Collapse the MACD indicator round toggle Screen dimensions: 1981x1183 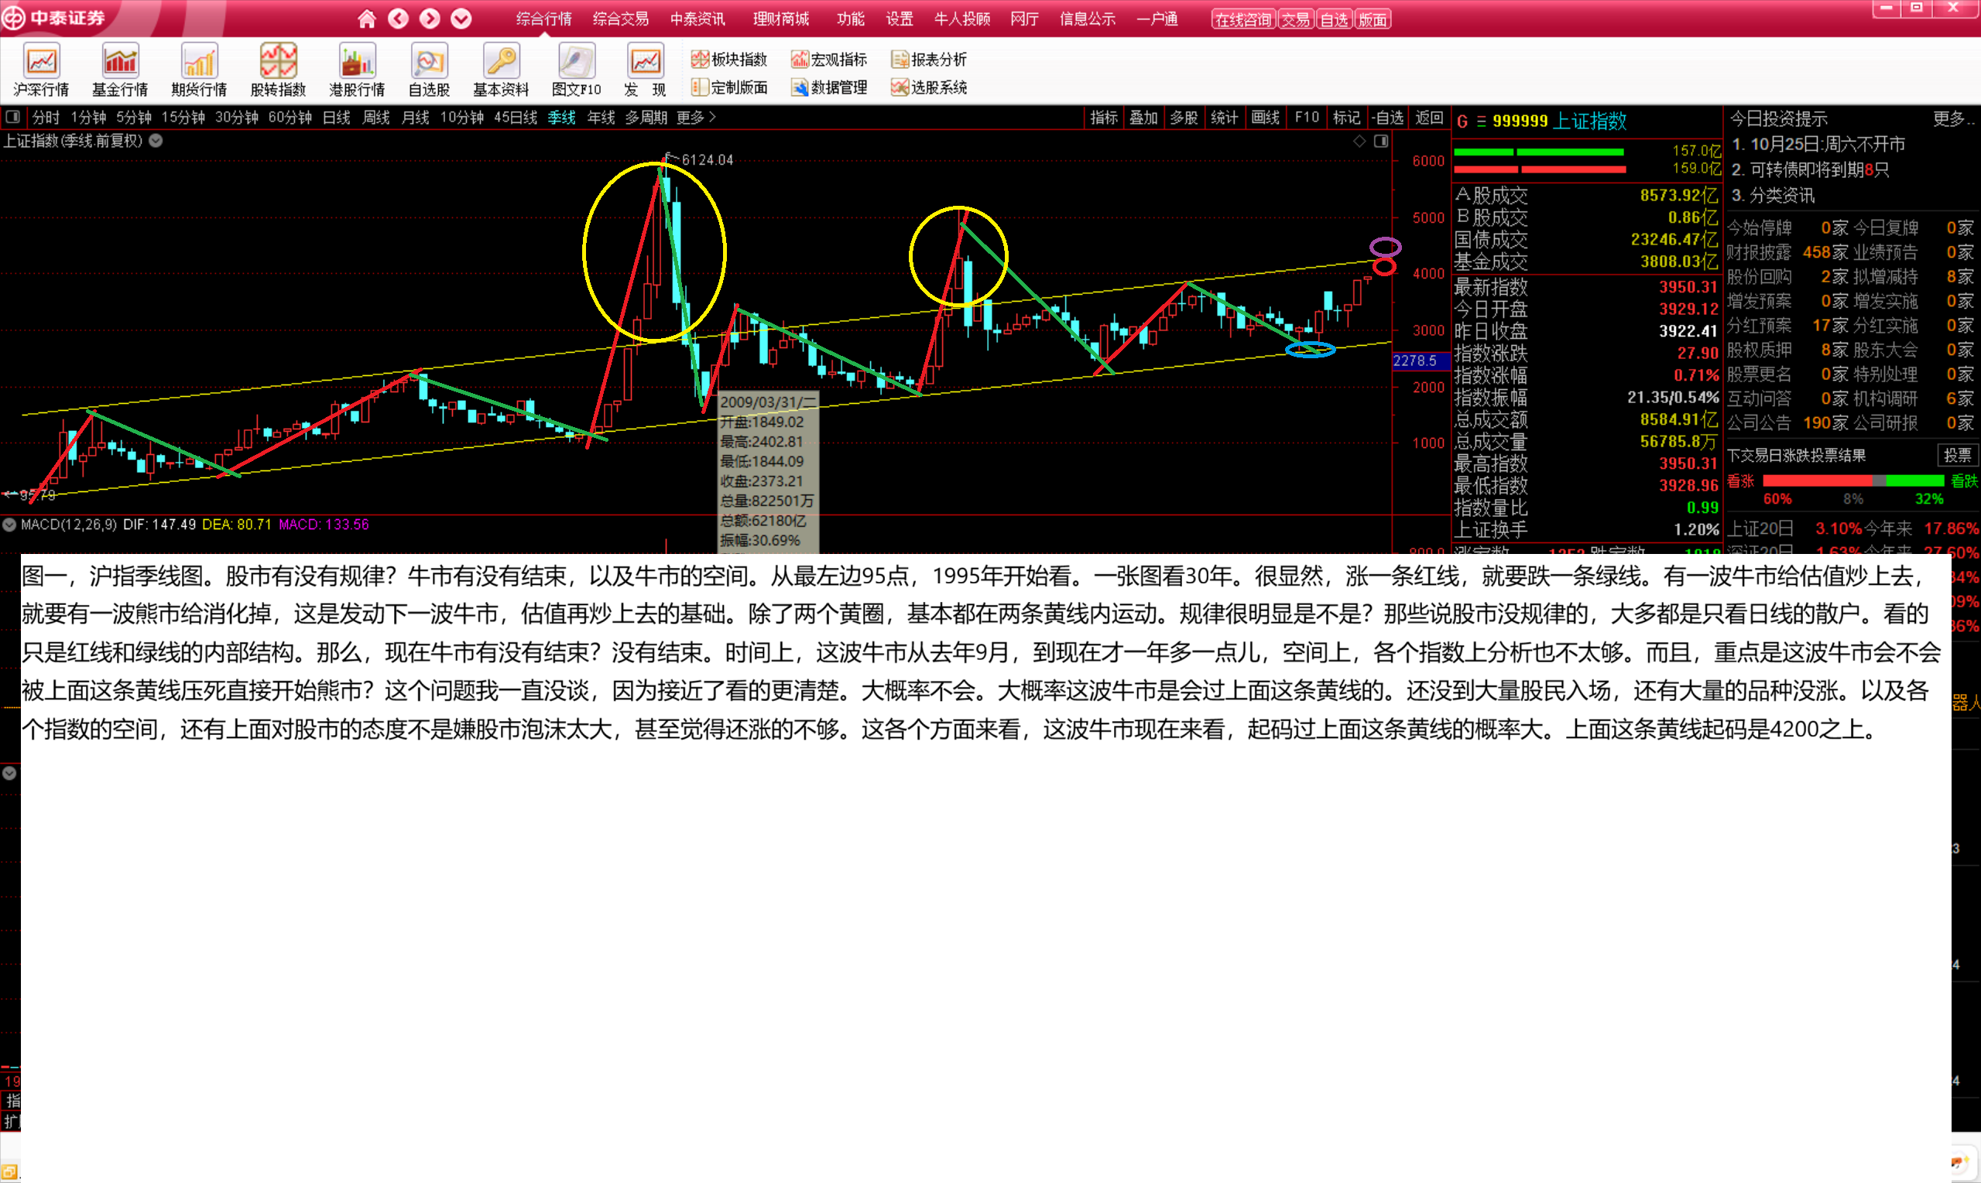pos(9,525)
